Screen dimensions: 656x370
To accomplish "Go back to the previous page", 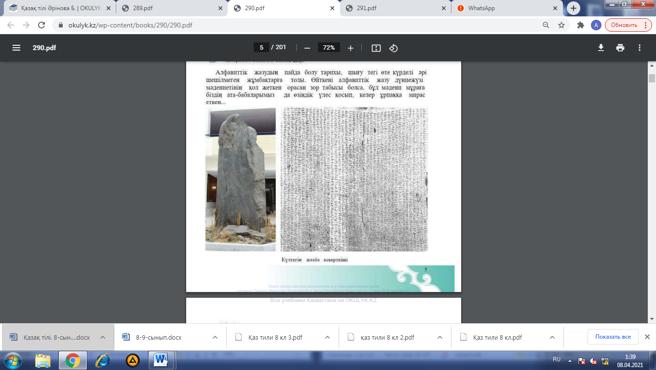I will point(11,25).
